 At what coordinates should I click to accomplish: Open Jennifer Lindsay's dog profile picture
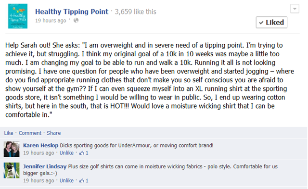12,170
